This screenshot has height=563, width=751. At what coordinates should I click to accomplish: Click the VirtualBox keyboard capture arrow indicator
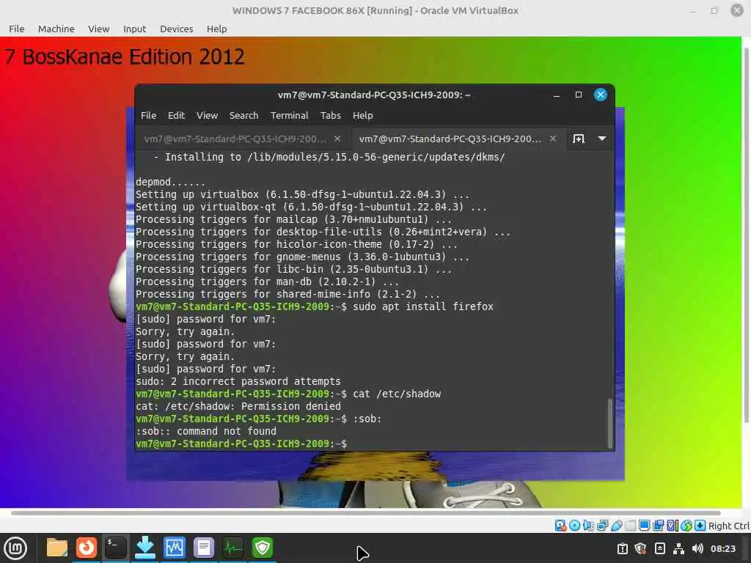coord(700,526)
